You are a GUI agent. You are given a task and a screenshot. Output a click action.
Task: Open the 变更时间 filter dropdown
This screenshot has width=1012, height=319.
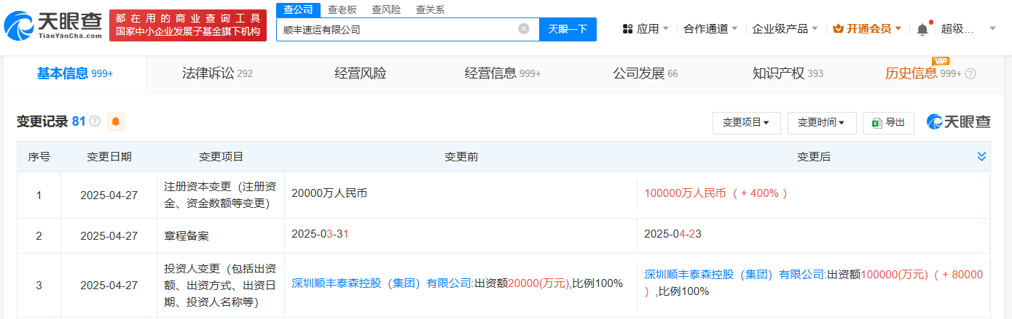pyautogui.click(x=821, y=123)
